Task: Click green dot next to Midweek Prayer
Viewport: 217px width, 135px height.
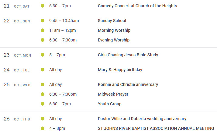Action: [43, 94]
